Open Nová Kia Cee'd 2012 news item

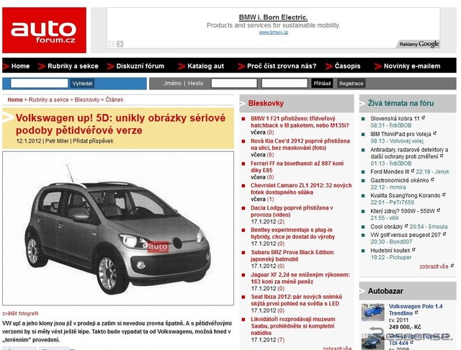pyautogui.click(x=300, y=144)
